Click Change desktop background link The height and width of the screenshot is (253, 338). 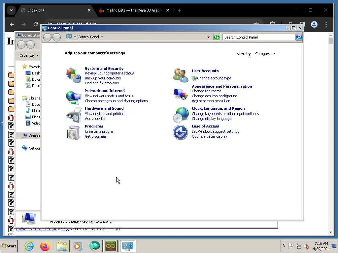(215, 96)
